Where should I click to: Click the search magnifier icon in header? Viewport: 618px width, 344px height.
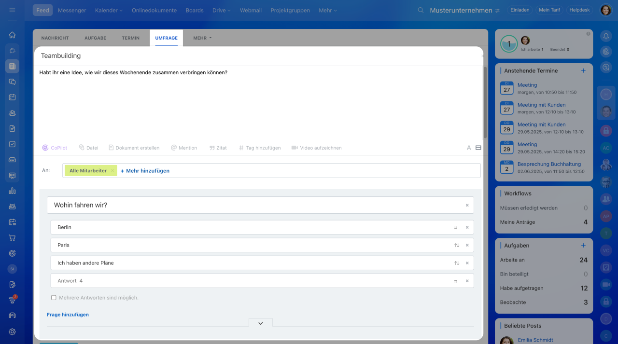tap(421, 10)
